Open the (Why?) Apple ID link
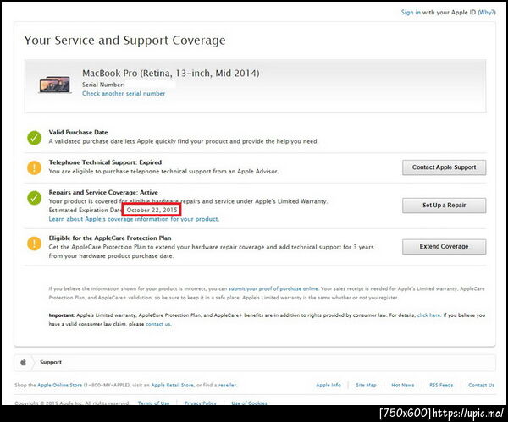508x422 pixels. (487, 13)
